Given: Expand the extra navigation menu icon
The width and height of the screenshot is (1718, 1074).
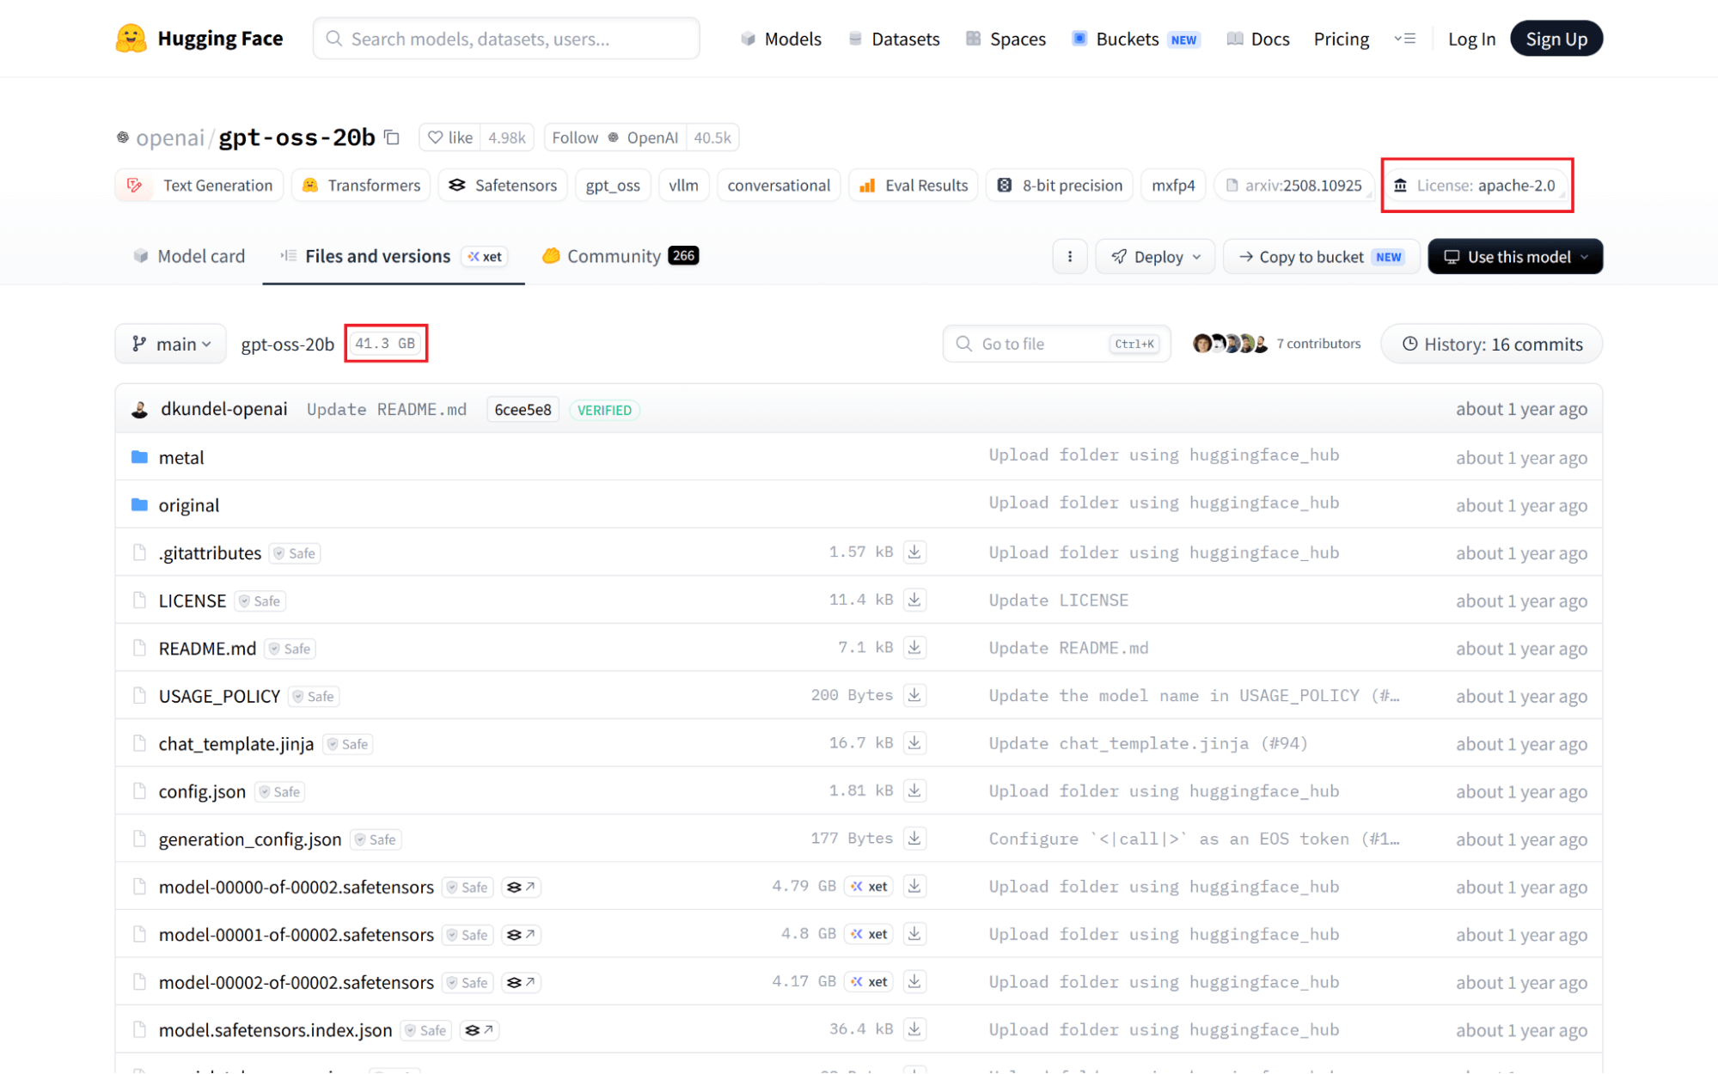Looking at the screenshot, I should click(x=1404, y=39).
